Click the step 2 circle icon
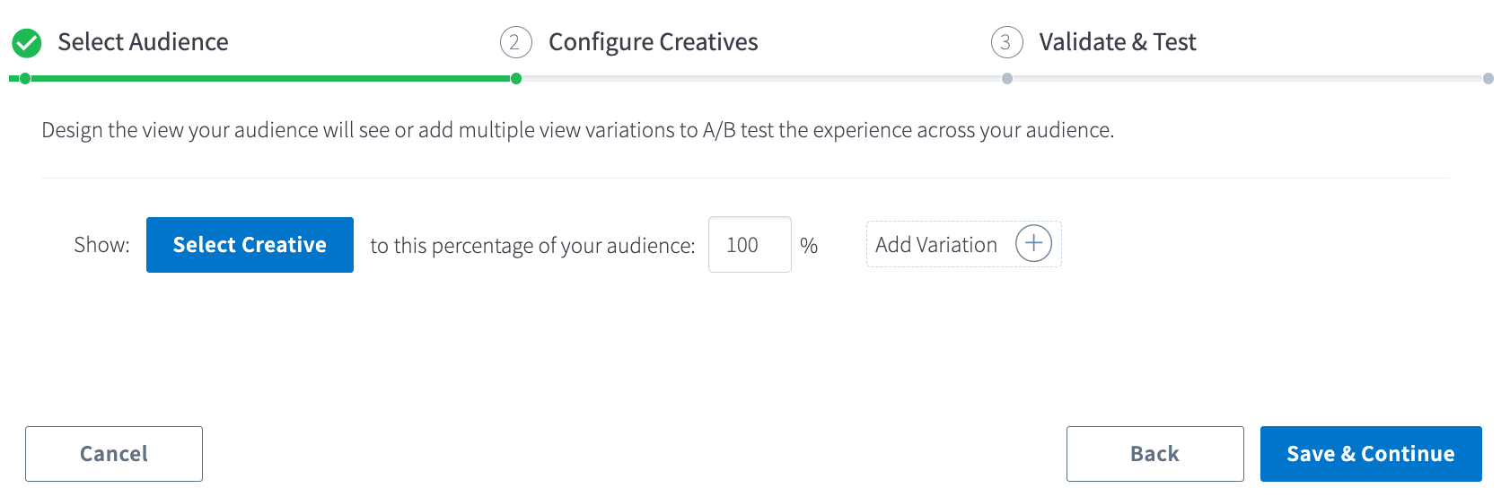 (515, 42)
